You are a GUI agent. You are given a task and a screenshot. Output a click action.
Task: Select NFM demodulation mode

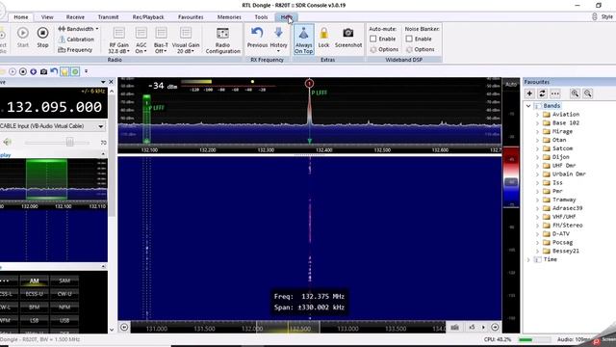64,307
